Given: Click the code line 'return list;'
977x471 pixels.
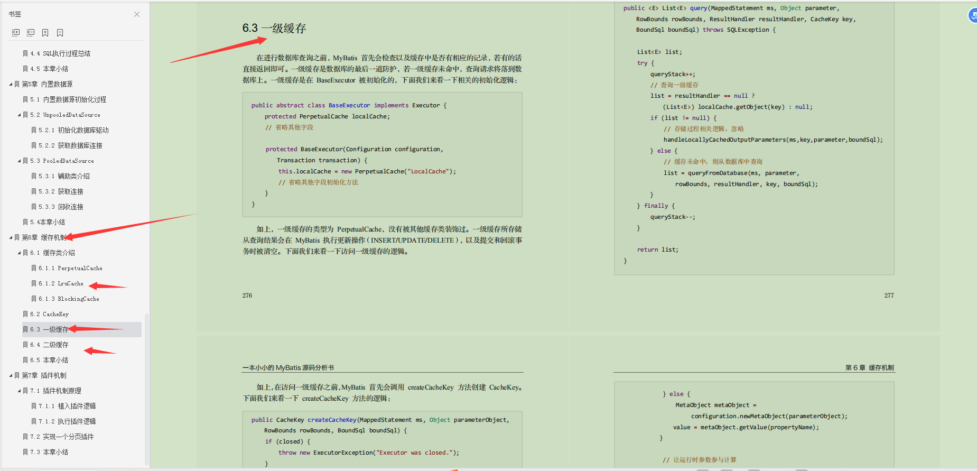Looking at the screenshot, I should [658, 250].
